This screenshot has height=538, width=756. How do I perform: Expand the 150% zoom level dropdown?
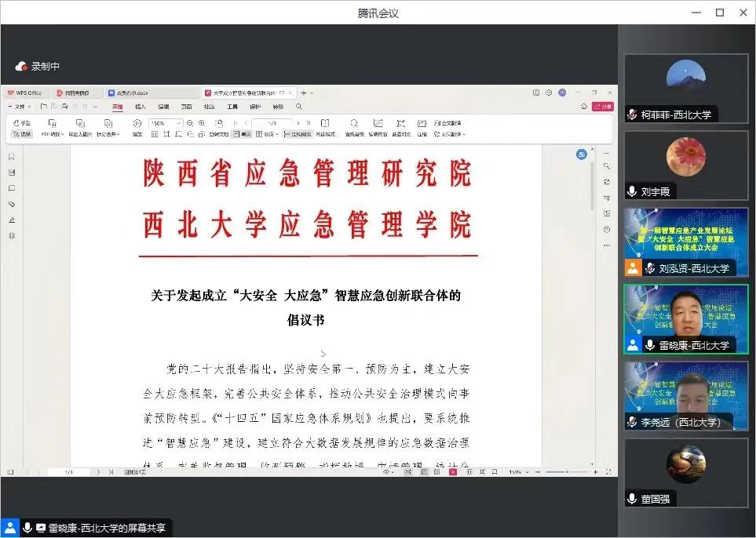179,123
